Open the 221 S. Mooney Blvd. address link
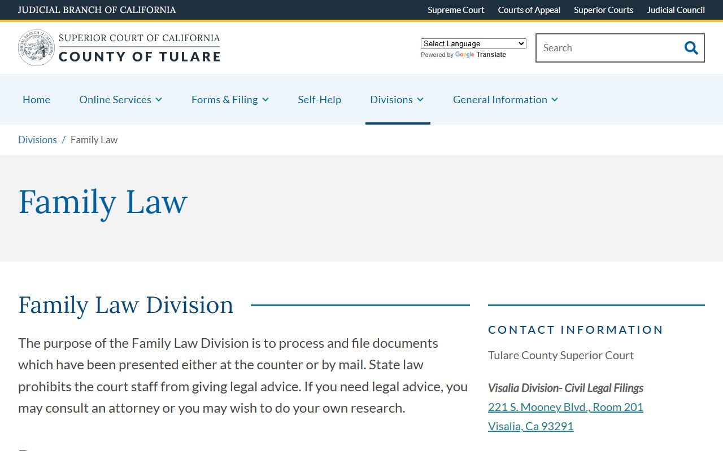The image size is (723, 451). pos(565,407)
